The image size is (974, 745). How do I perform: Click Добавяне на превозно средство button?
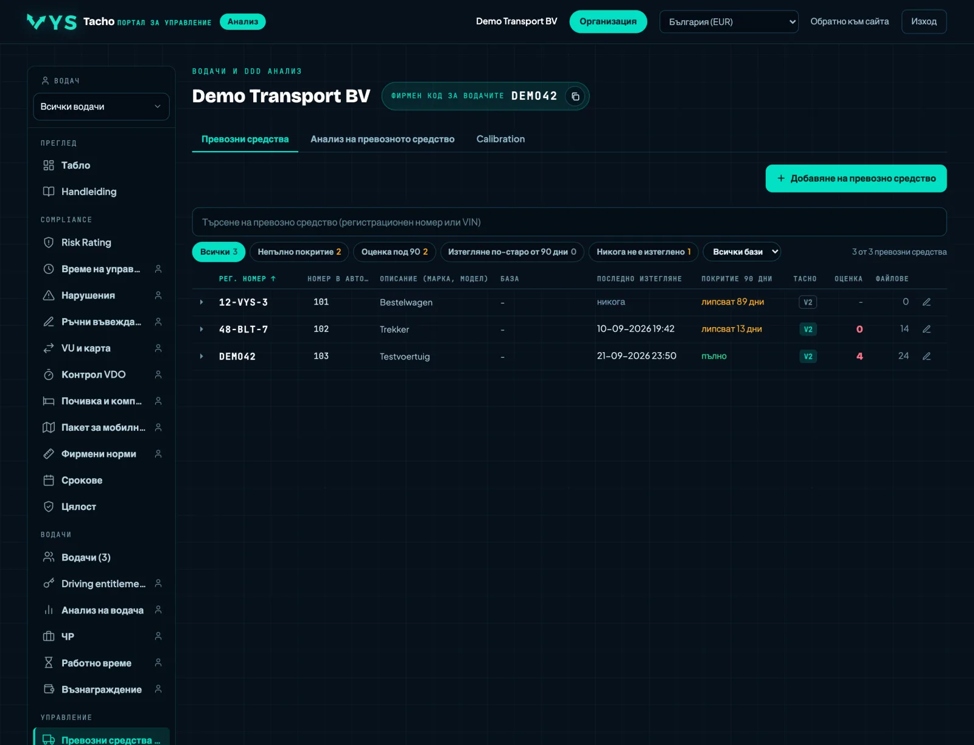(856, 178)
